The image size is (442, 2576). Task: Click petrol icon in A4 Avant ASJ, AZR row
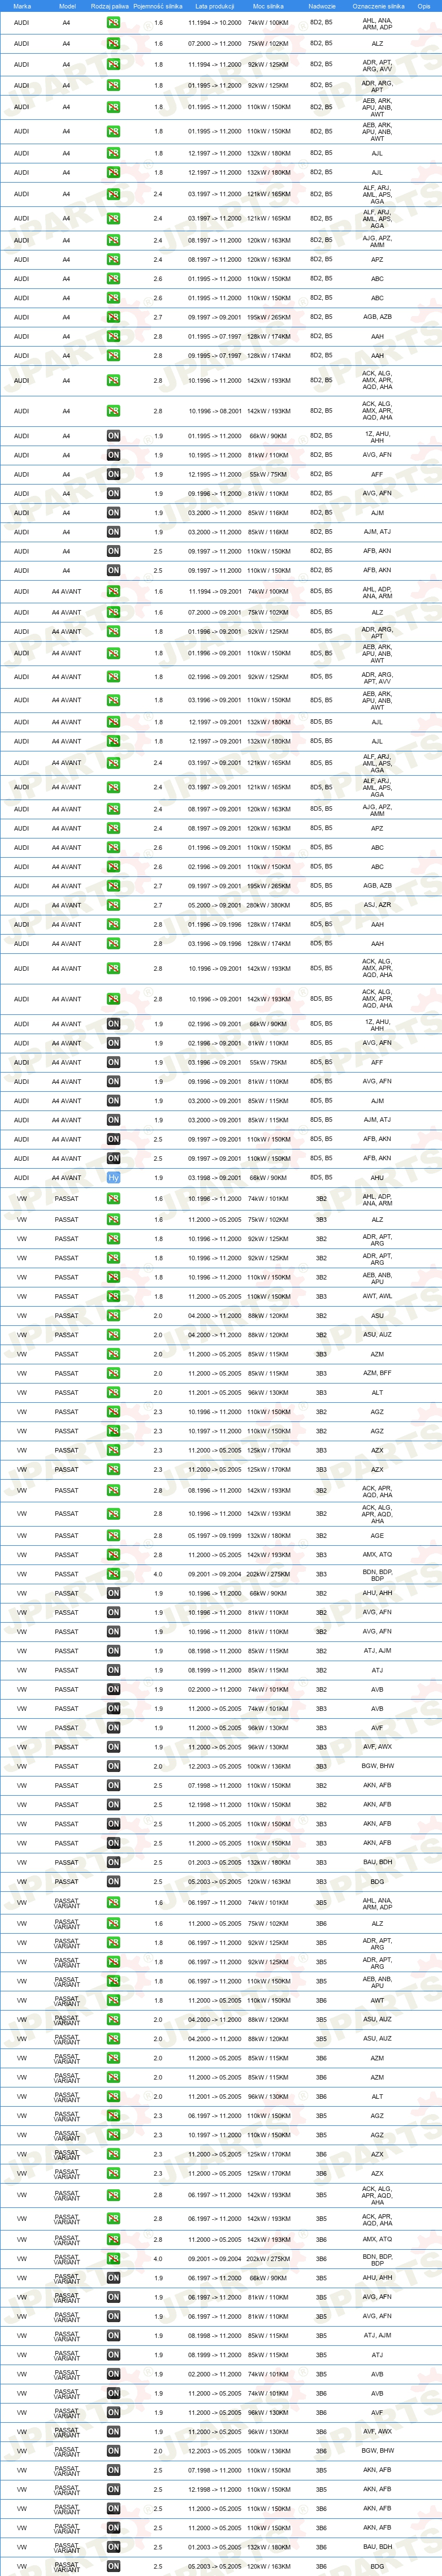pyautogui.click(x=113, y=905)
